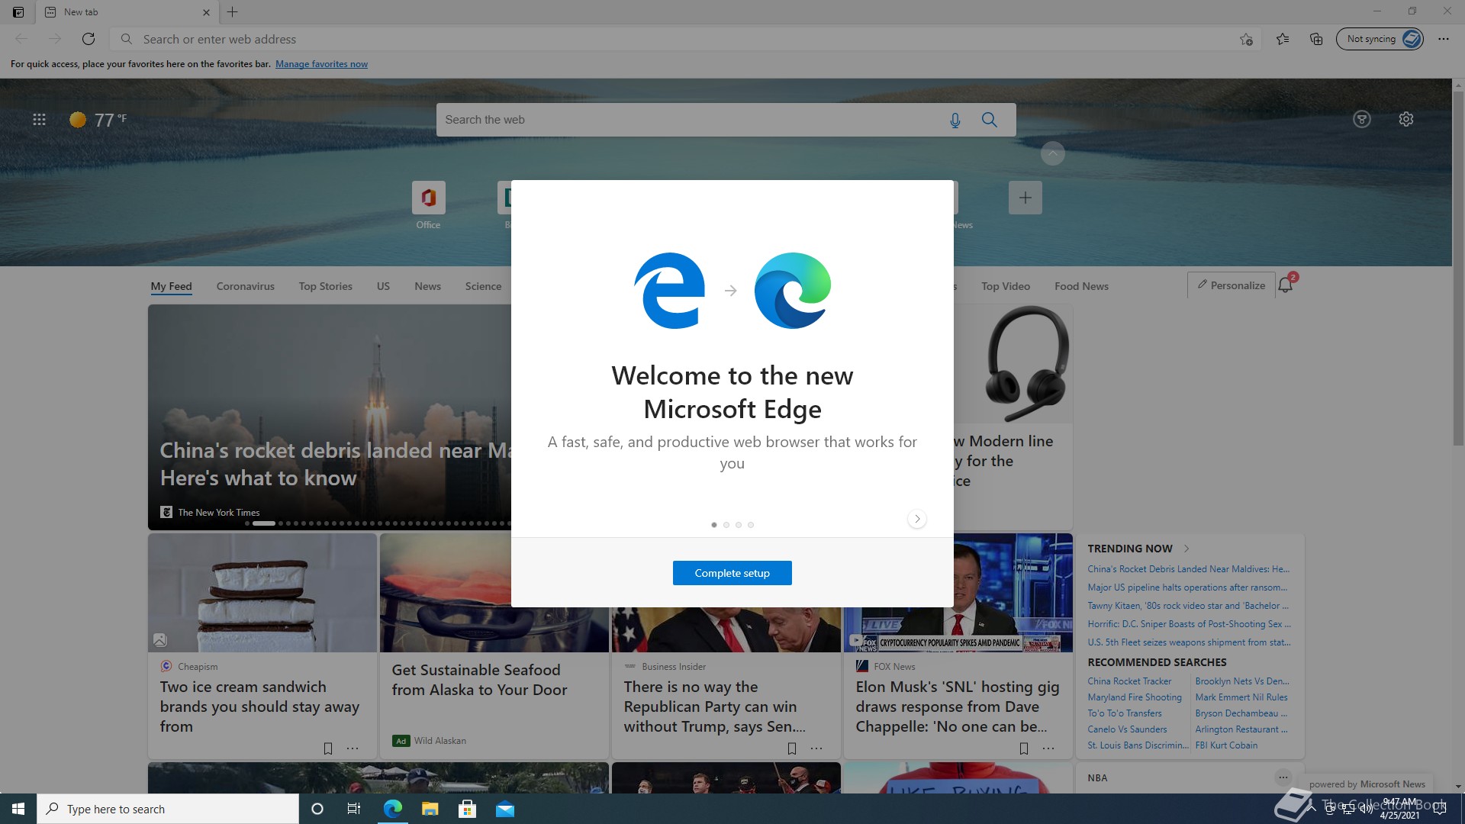1465x824 pixels.
Task: Switch to the News feed tab
Action: point(427,286)
